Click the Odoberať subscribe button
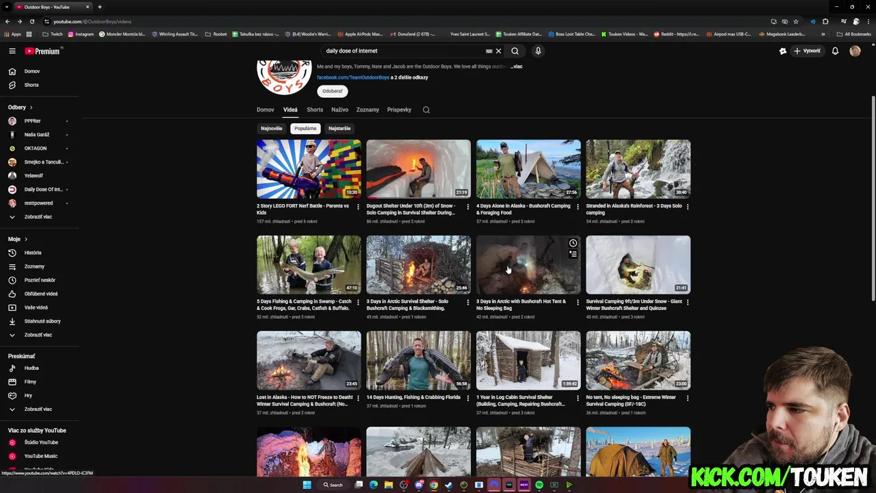876x493 pixels. click(x=332, y=91)
